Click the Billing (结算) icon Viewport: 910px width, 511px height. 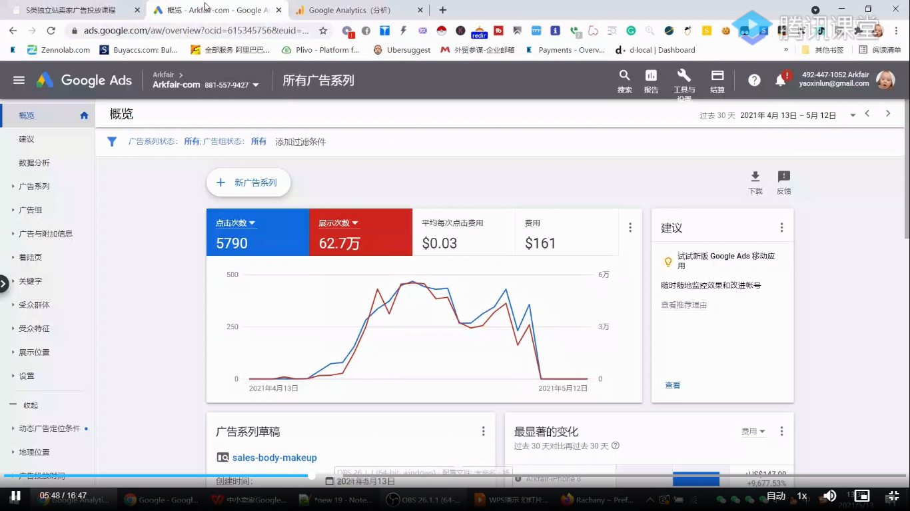click(x=717, y=81)
